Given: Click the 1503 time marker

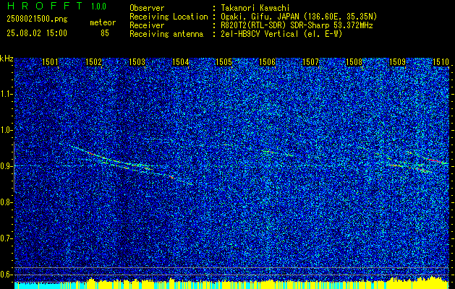Looking at the screenshot, I should click(137, 62).
